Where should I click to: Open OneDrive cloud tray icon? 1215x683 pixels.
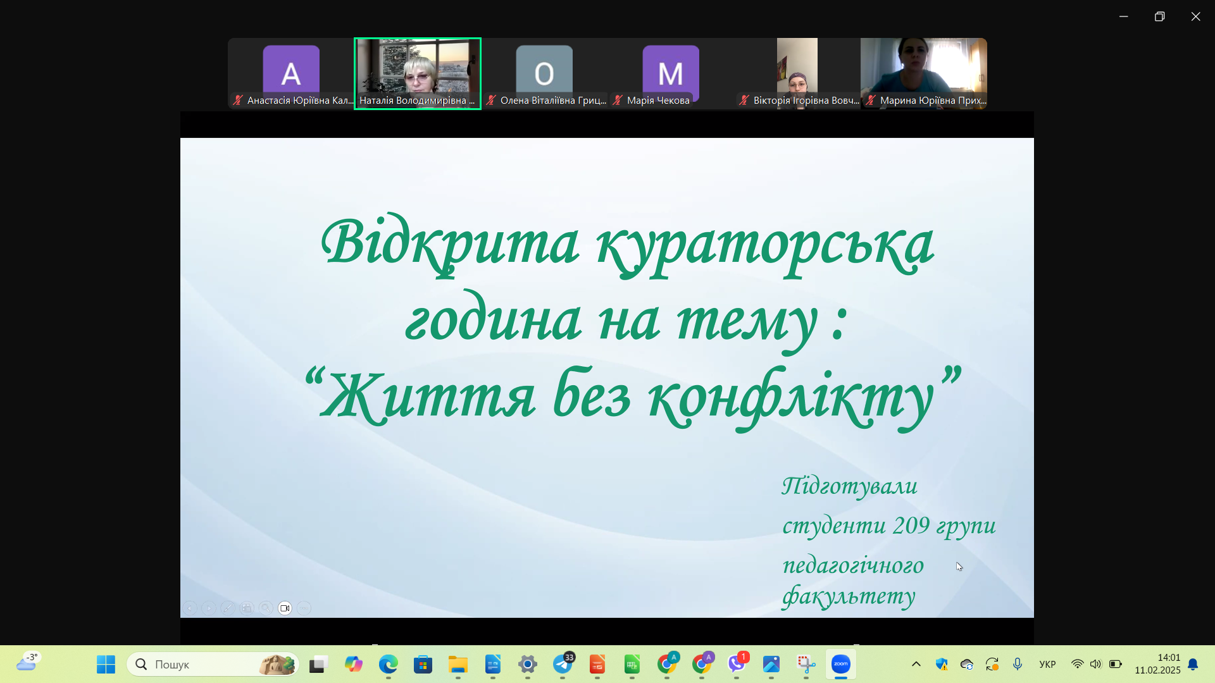click(966, 664)
